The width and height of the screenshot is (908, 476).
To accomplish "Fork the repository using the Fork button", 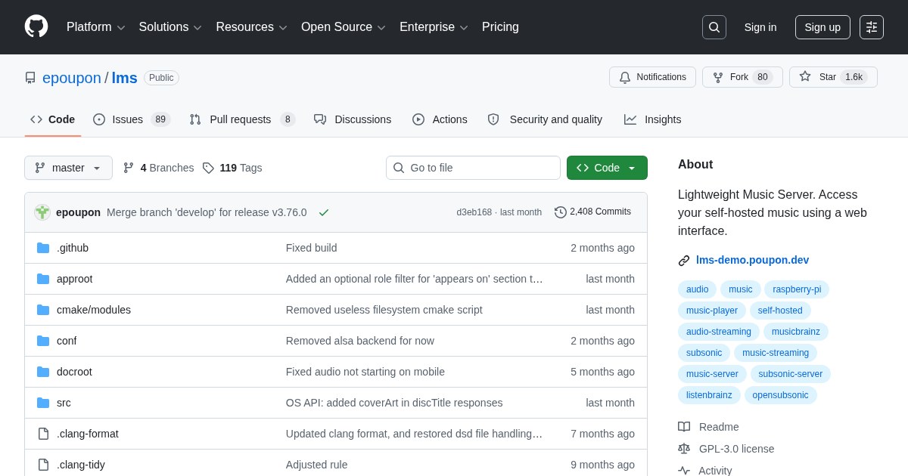I will 742,77.
